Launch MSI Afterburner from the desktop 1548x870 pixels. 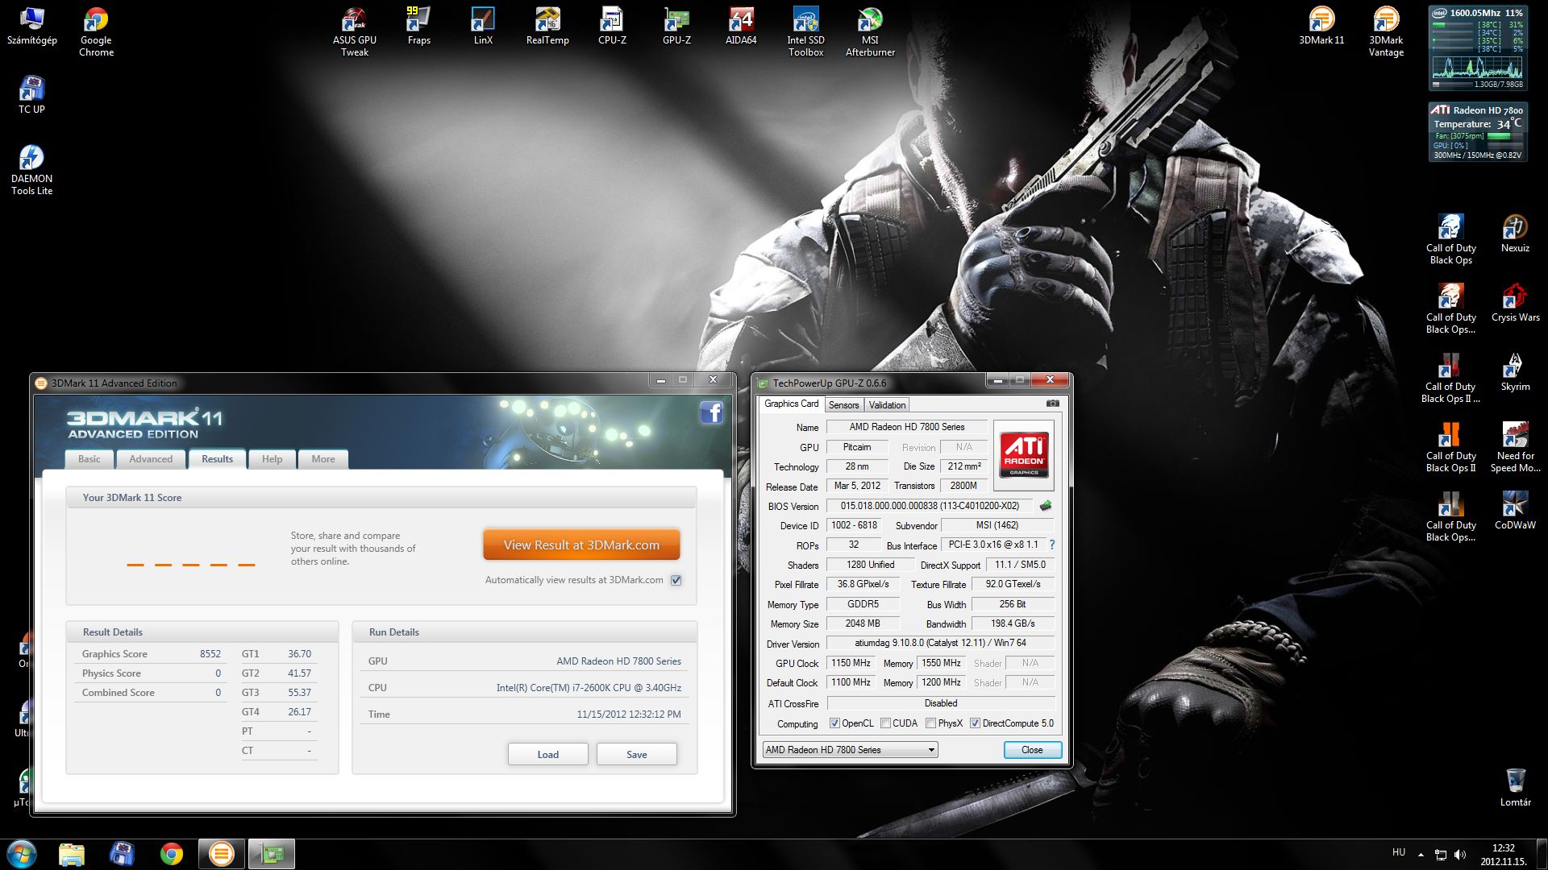click(x=870, y=32)
